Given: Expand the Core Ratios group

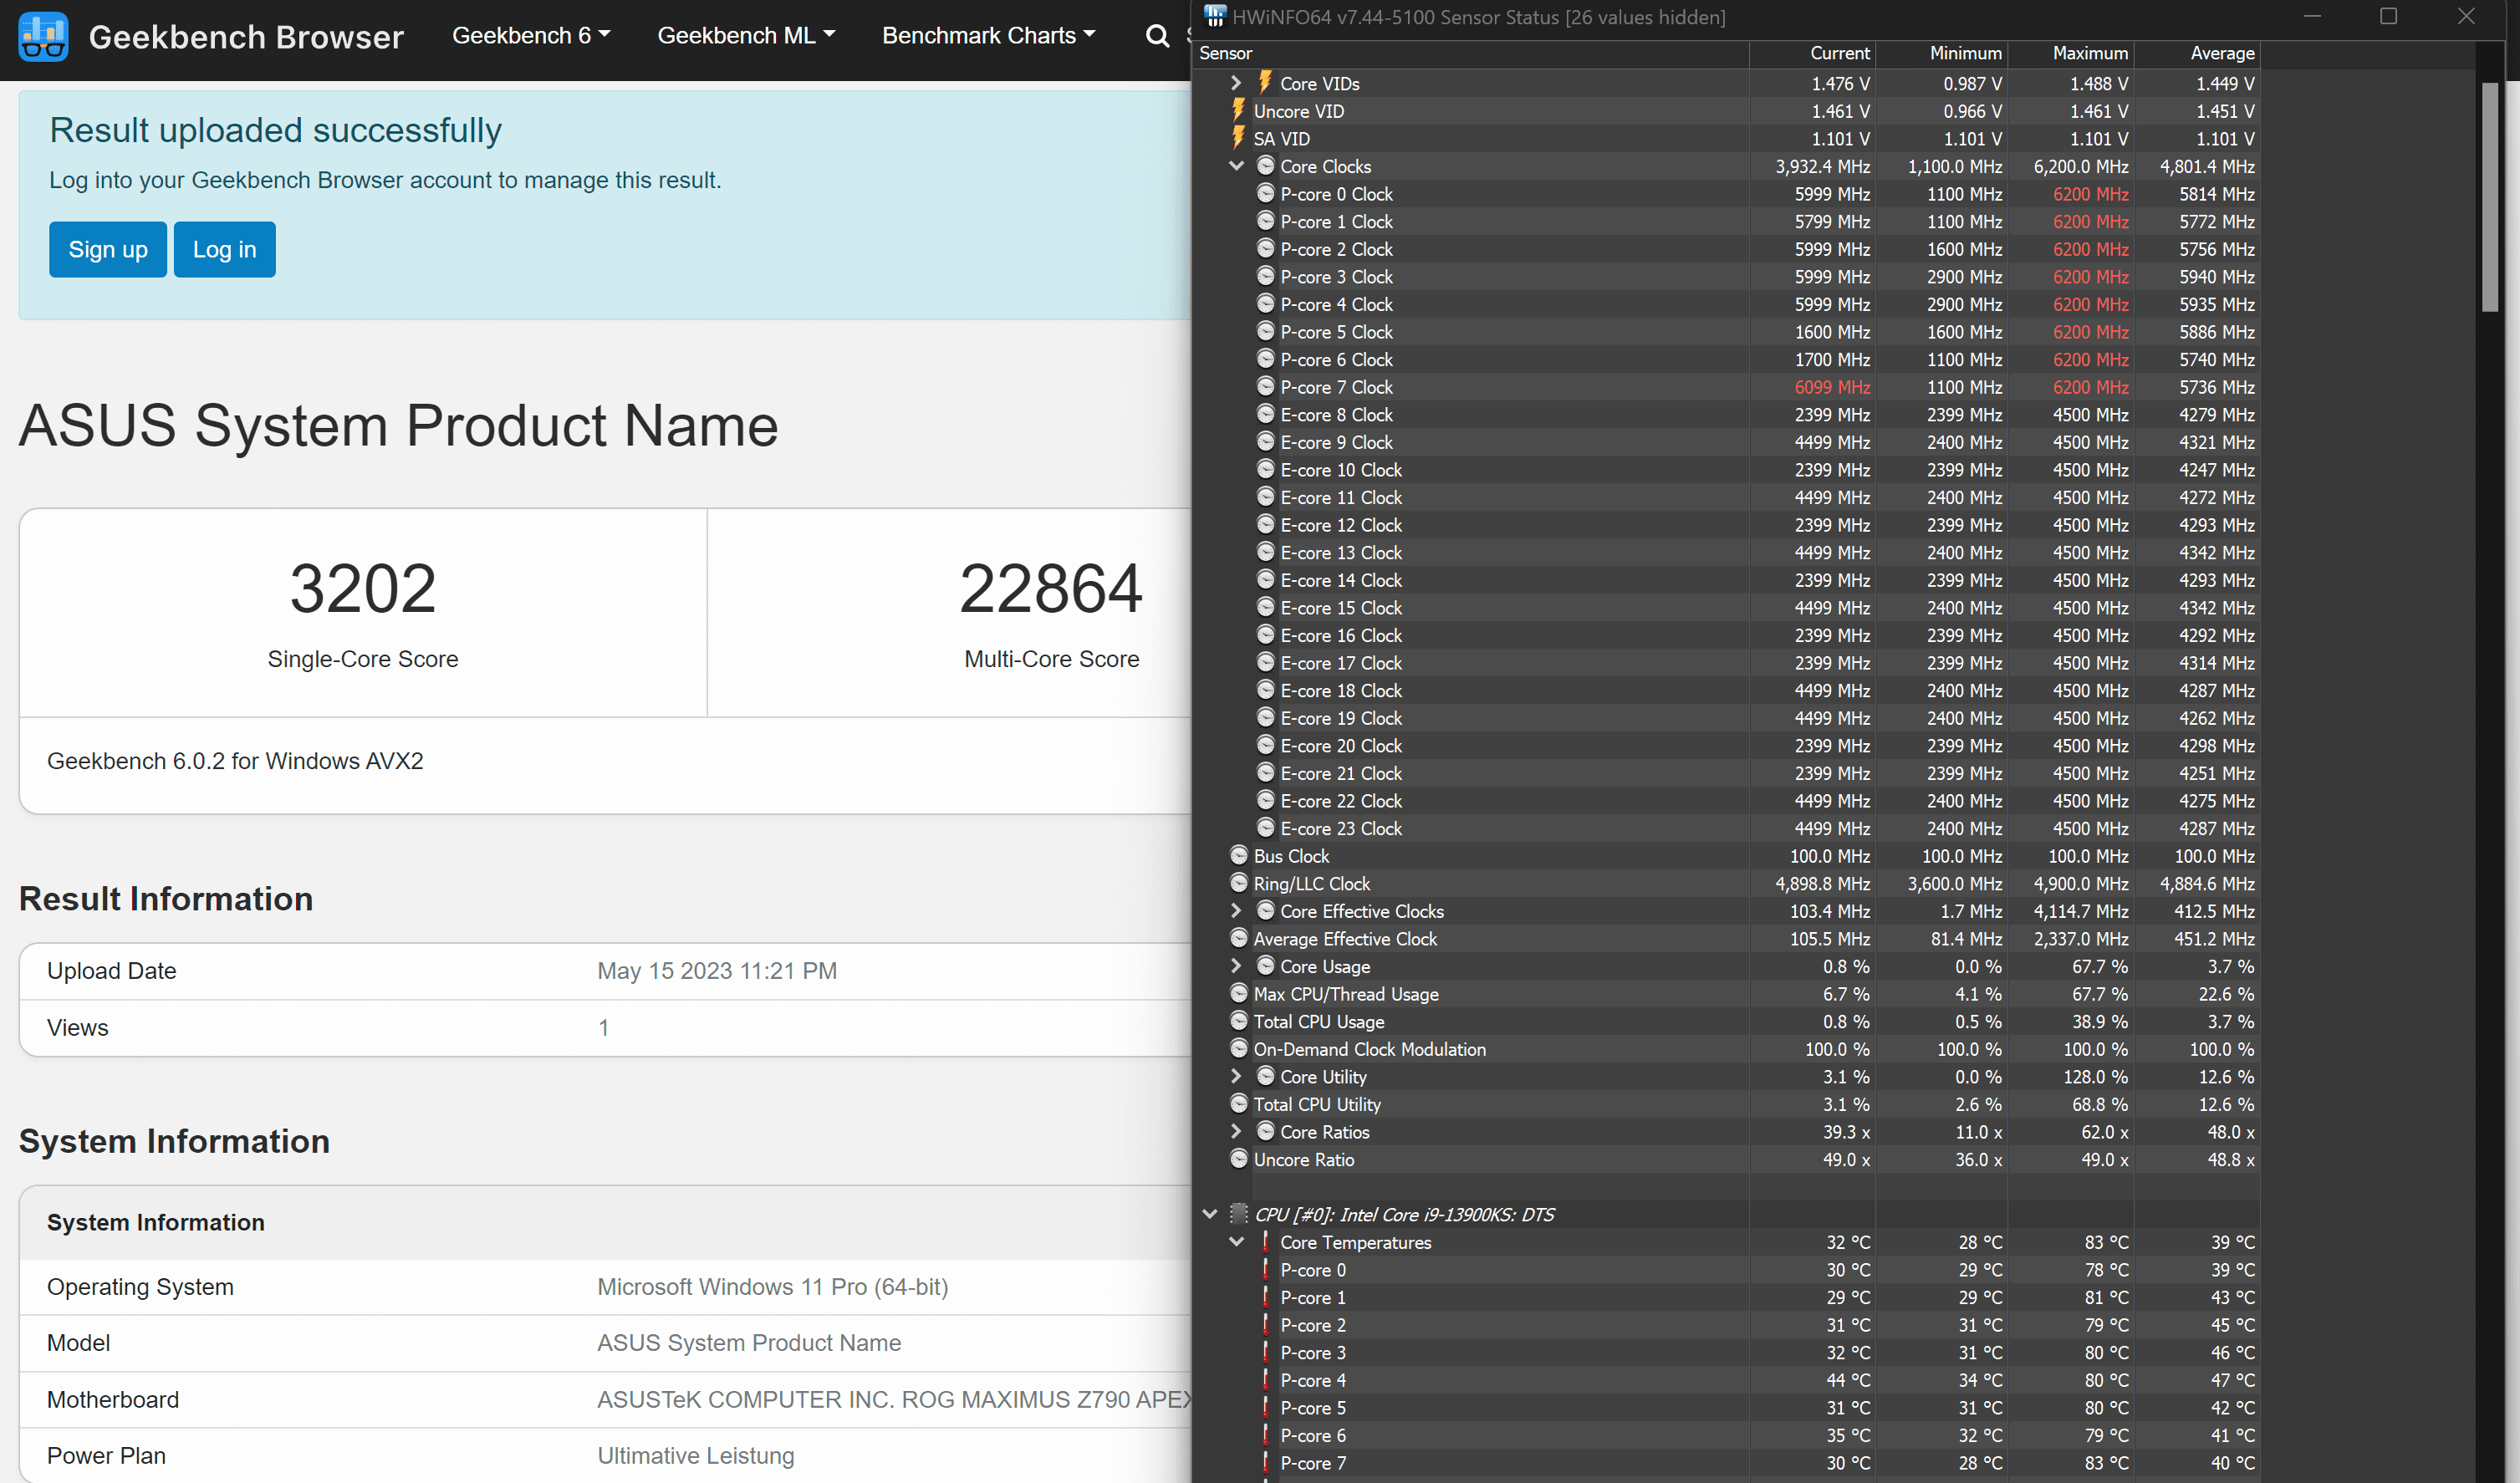Looking at the screenshot, I should tap(1236, 1131).
